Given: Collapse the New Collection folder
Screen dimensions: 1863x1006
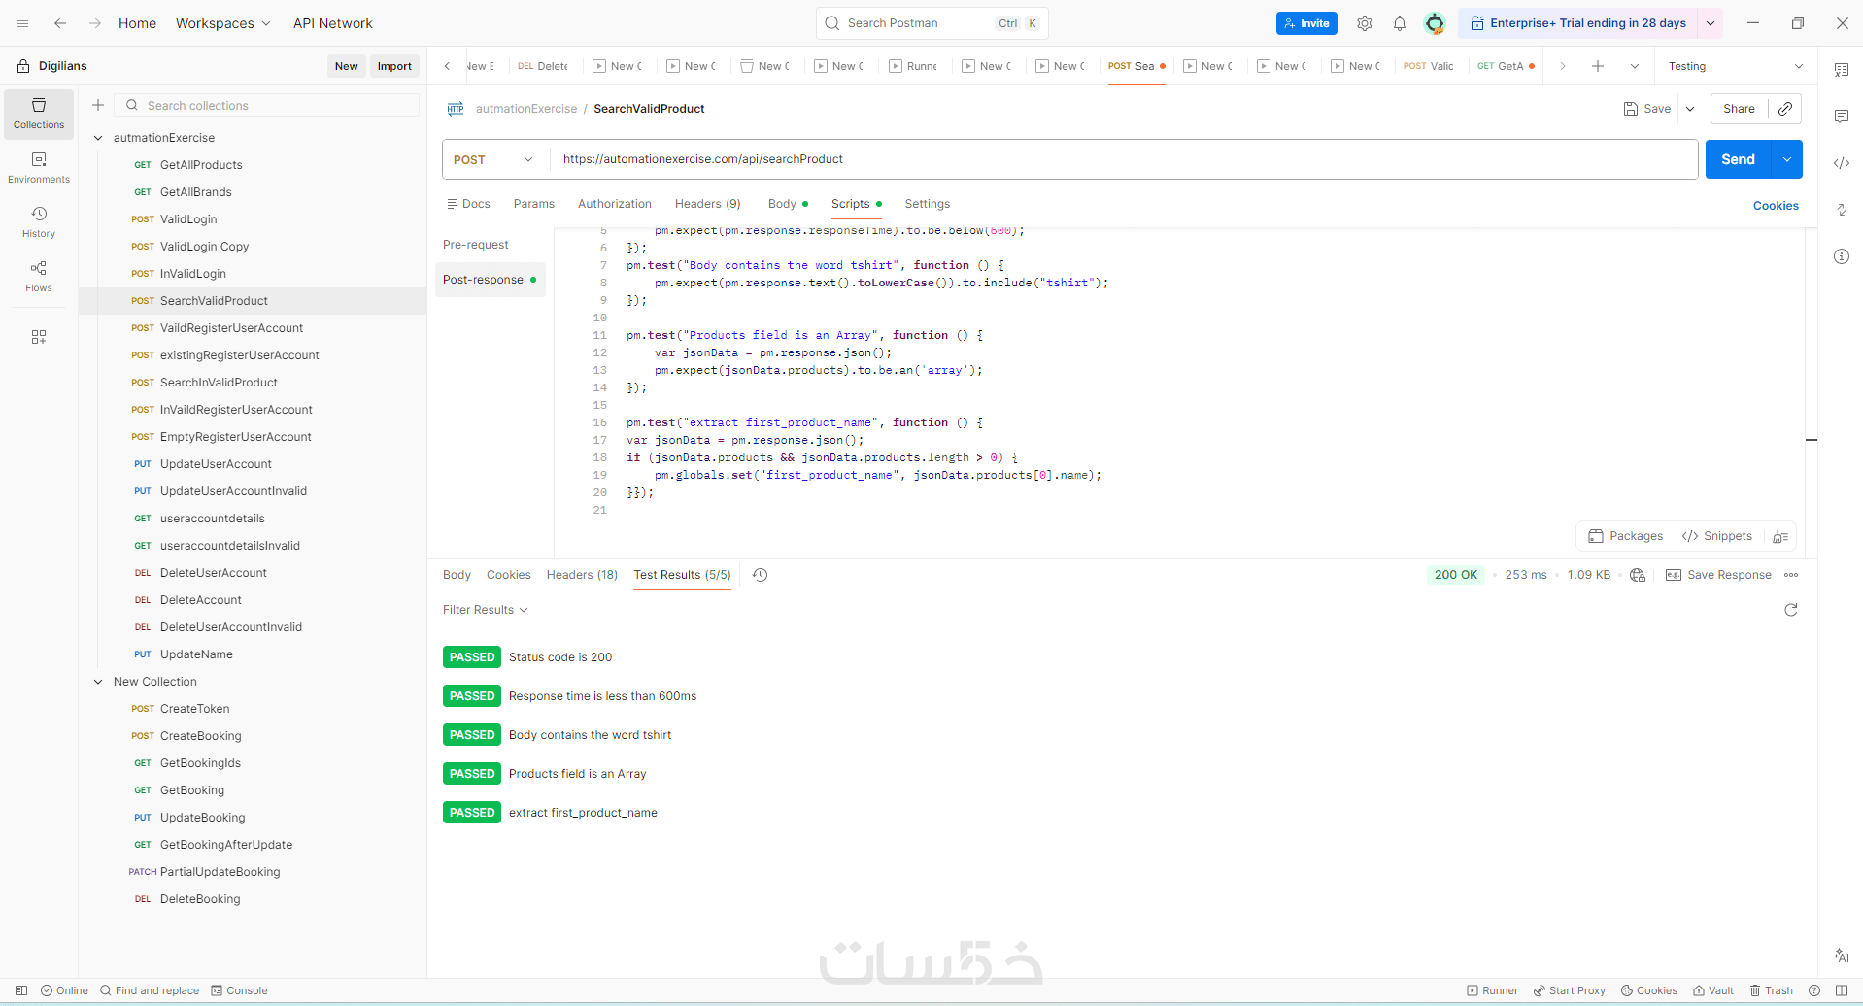Looking at the screenshot, I should pos(98,682).
